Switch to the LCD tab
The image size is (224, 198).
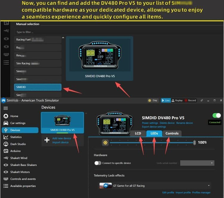[138, 133]
